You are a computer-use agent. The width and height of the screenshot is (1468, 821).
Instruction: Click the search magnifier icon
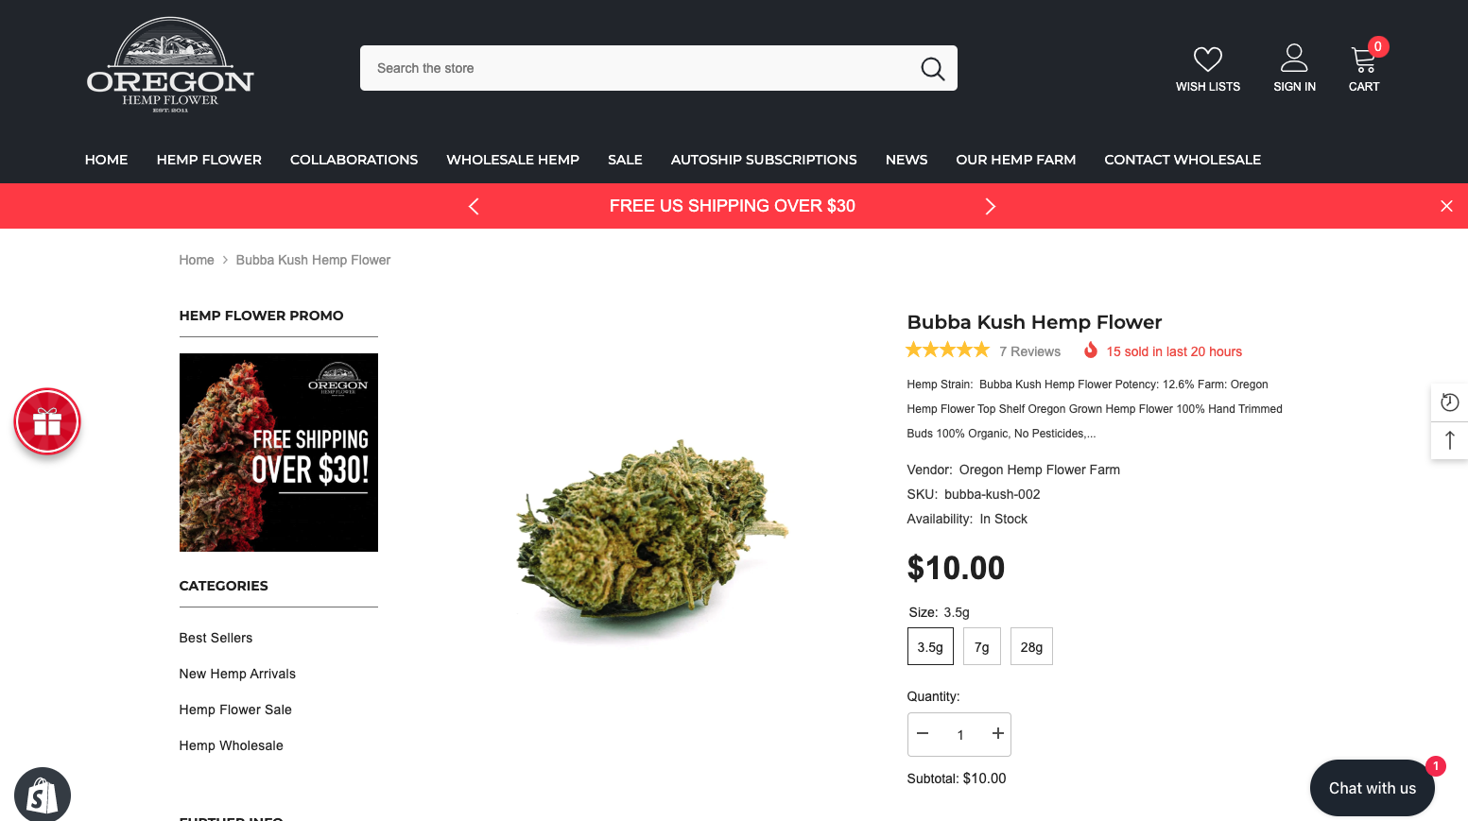point(932,68)
